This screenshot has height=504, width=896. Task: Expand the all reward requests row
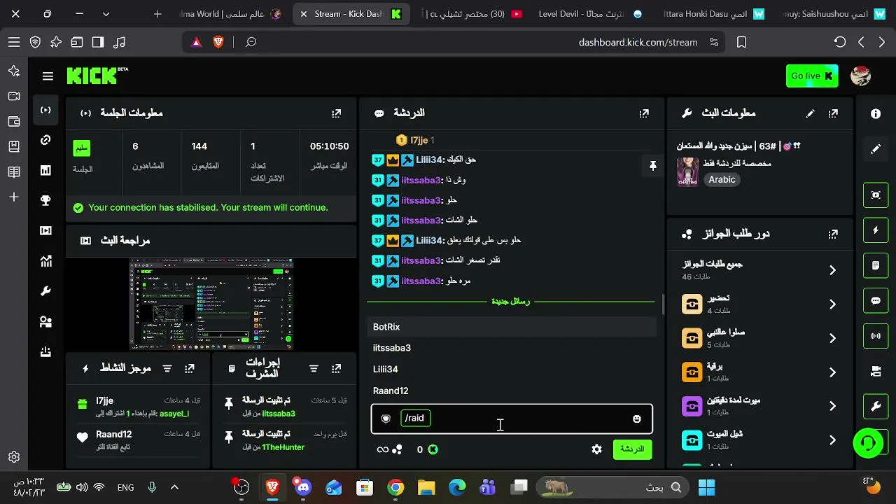pyautogui.click(x=760, y=269)
